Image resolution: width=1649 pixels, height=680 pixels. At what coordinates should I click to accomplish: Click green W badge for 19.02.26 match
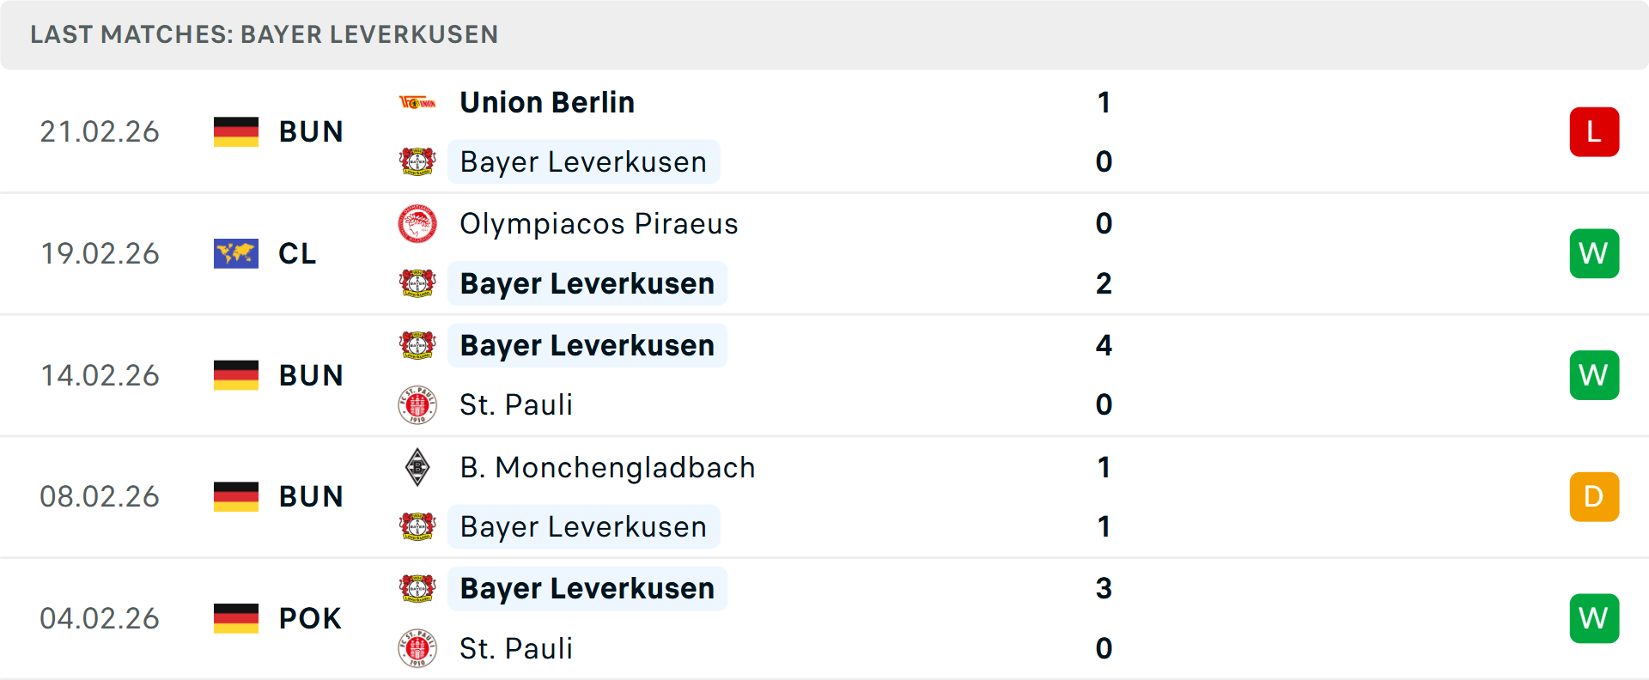click(1594, 253)
